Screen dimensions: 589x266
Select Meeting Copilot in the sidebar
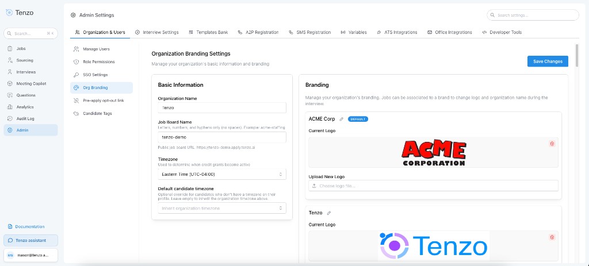coord(30,84)
